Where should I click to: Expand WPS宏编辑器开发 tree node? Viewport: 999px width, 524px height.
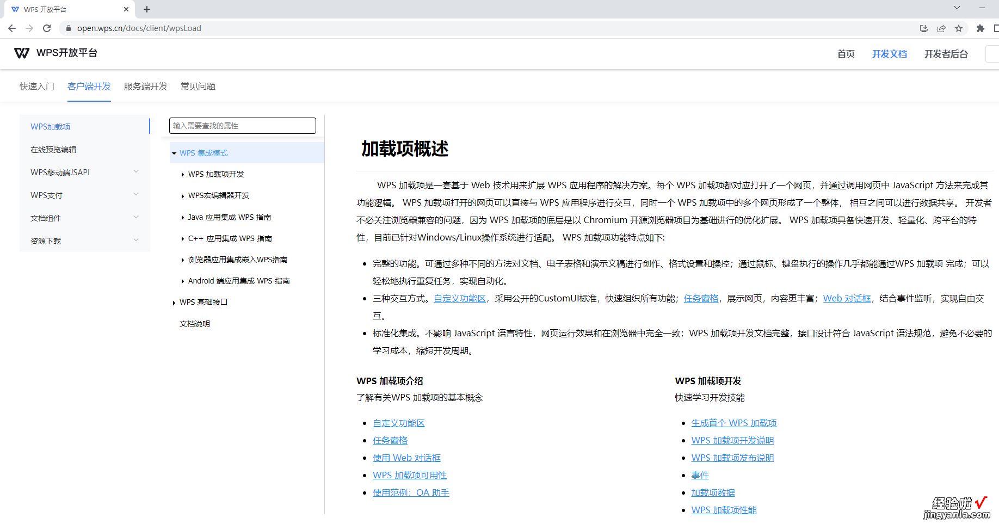pyautogui.click(x=182, y=196)
